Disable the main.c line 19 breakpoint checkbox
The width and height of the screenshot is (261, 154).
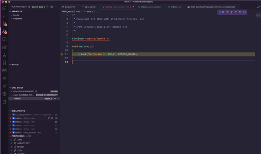click(x=13, y=118)
